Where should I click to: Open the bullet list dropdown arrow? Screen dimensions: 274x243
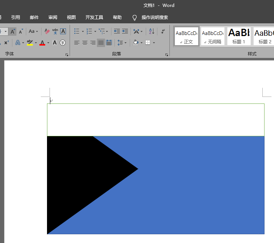83,31
